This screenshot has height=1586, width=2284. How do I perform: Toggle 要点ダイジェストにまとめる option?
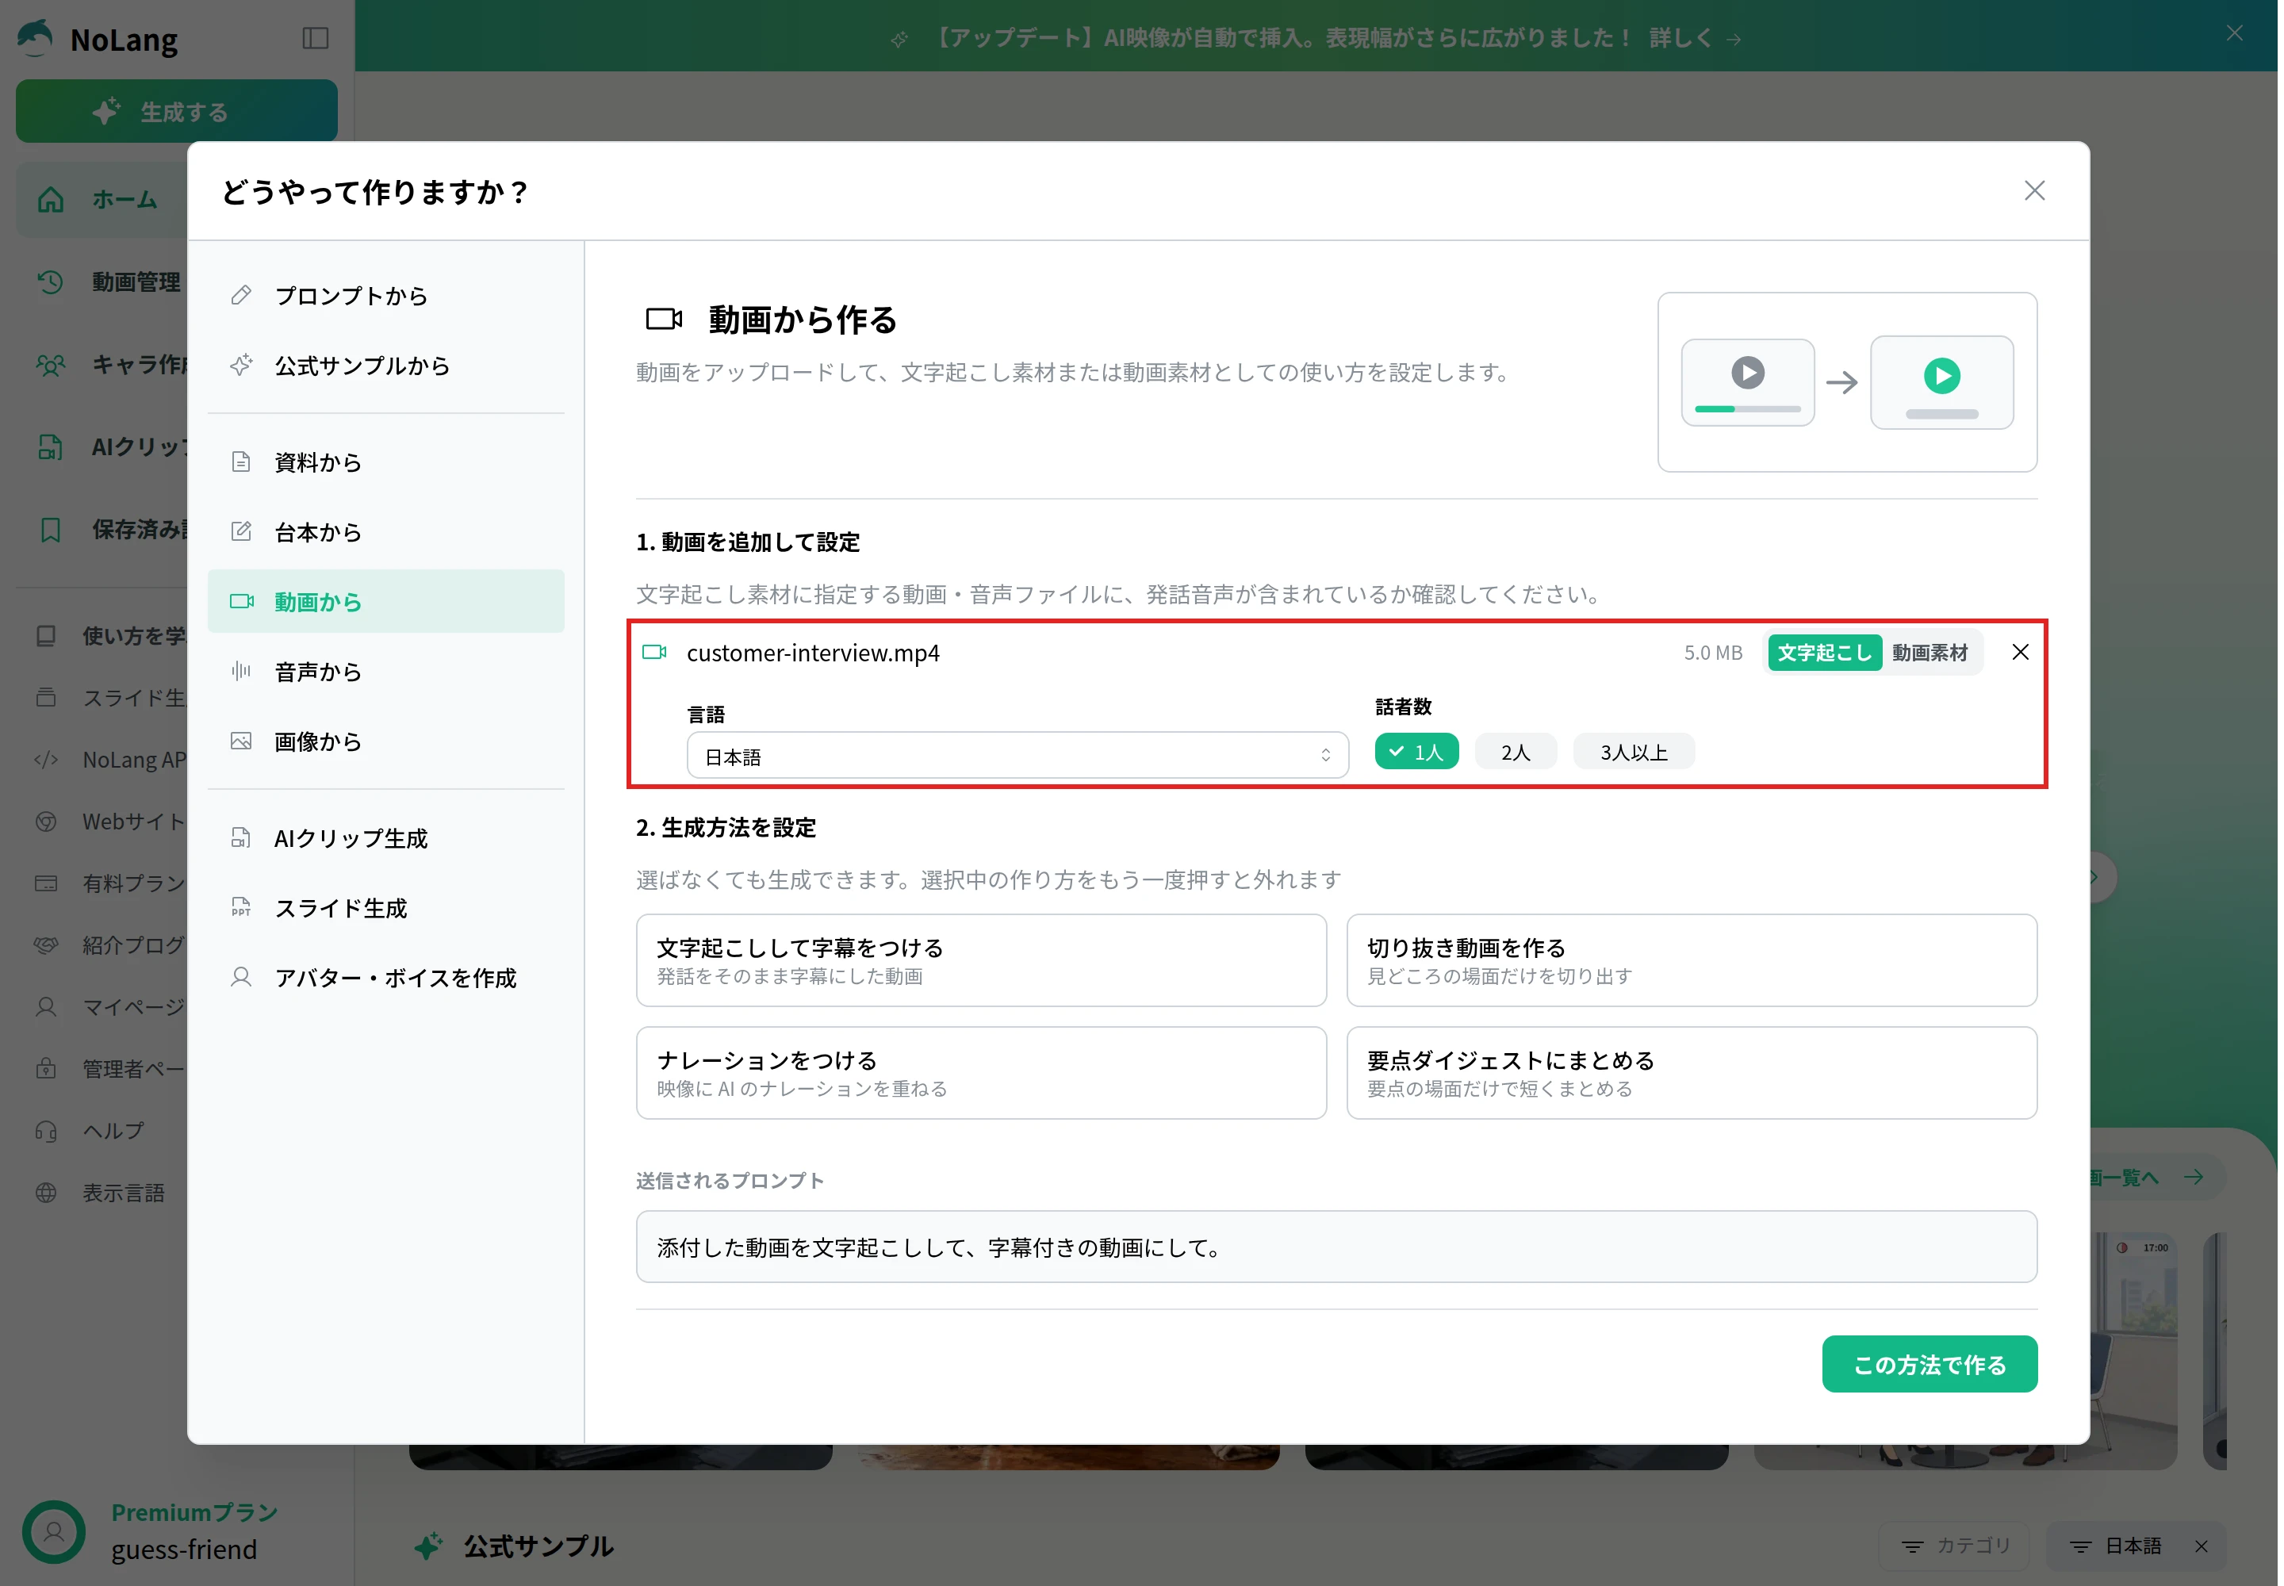coord(1691,1073)
